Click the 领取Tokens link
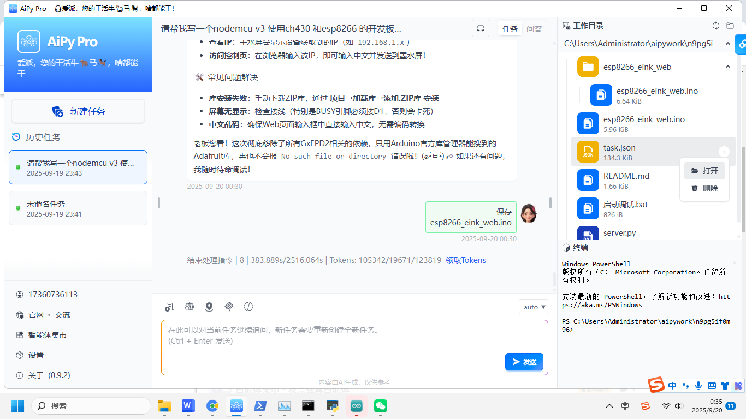This screenshot has height=419, width=746. [466, 260]
